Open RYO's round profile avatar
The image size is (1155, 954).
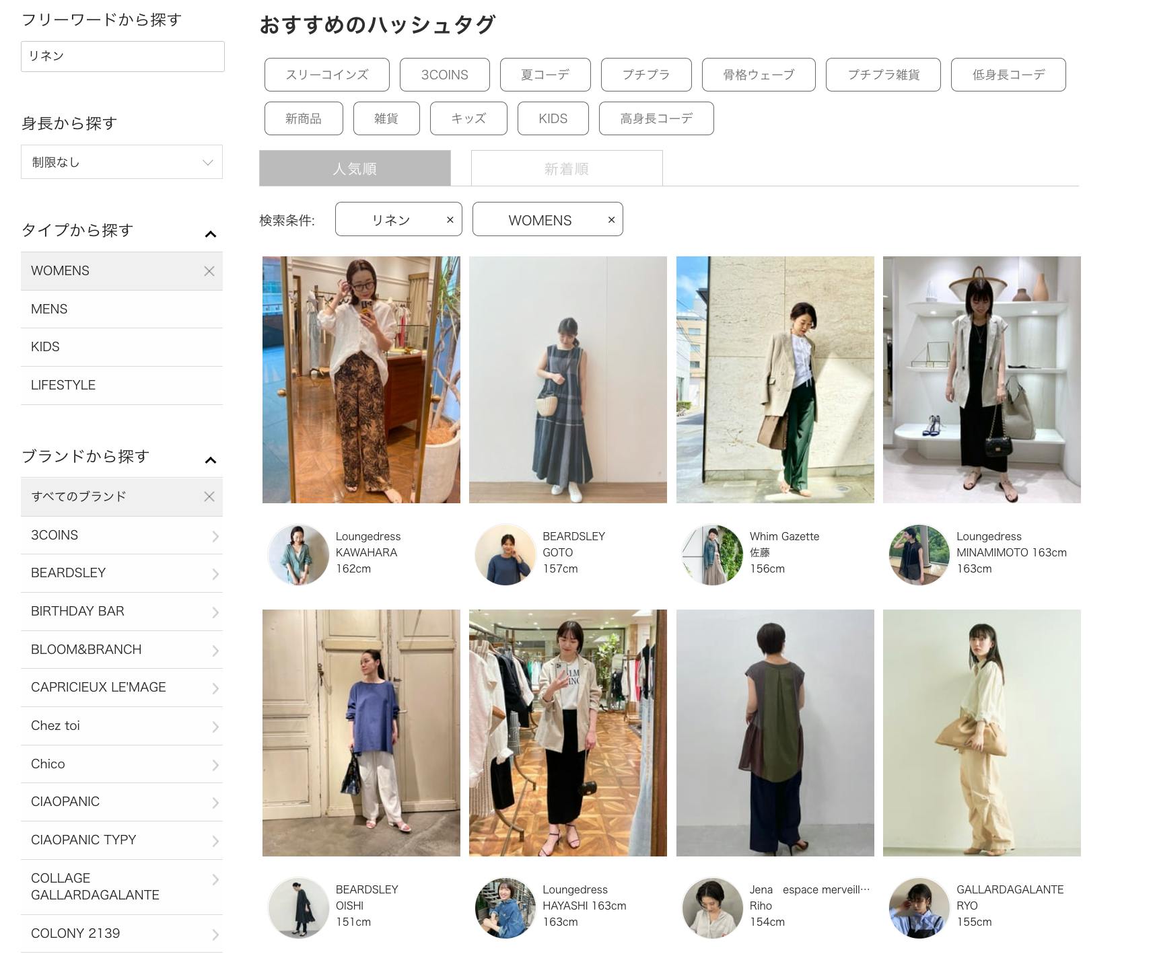(919, 908)
